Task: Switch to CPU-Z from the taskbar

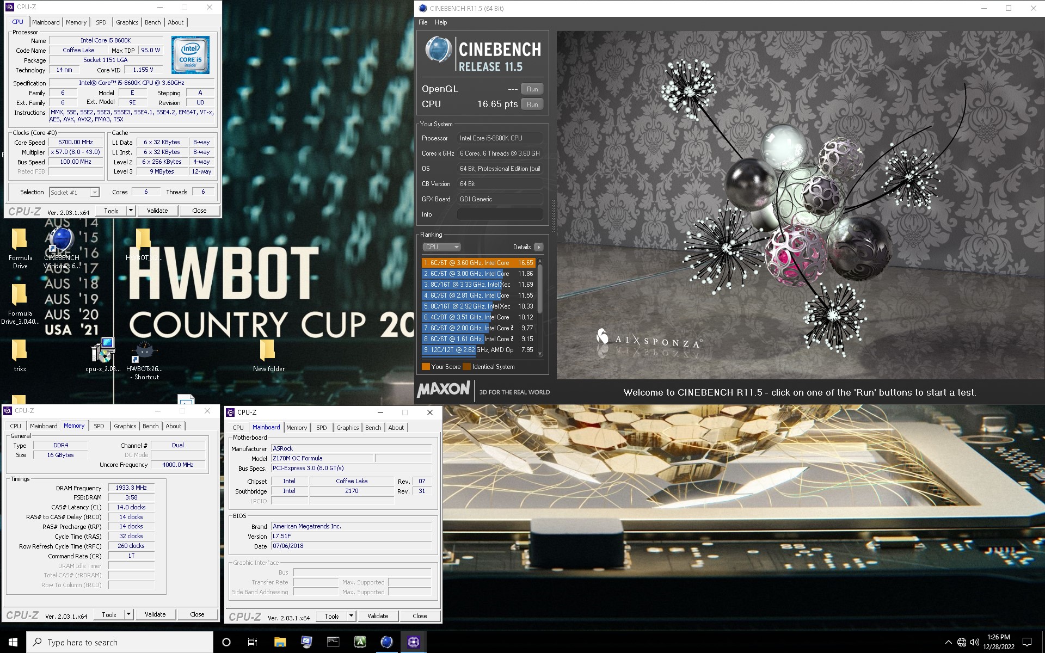Action: click(x=413, y=642)
